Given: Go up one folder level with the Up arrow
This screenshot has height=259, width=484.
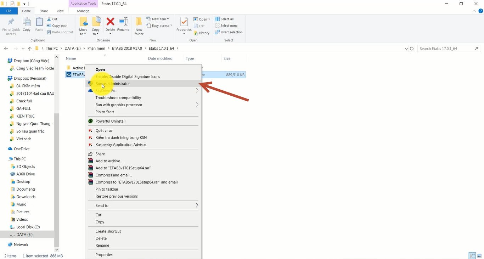Looking at the screenshot, I should (30, 49).
